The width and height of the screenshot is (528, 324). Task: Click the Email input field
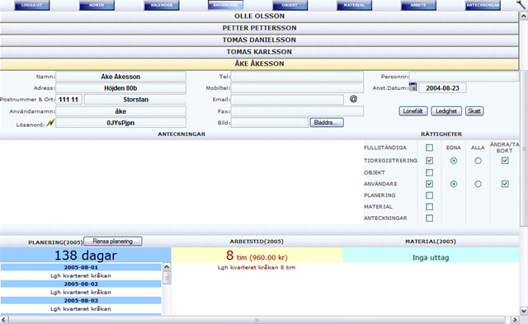(x=287, y=100)
